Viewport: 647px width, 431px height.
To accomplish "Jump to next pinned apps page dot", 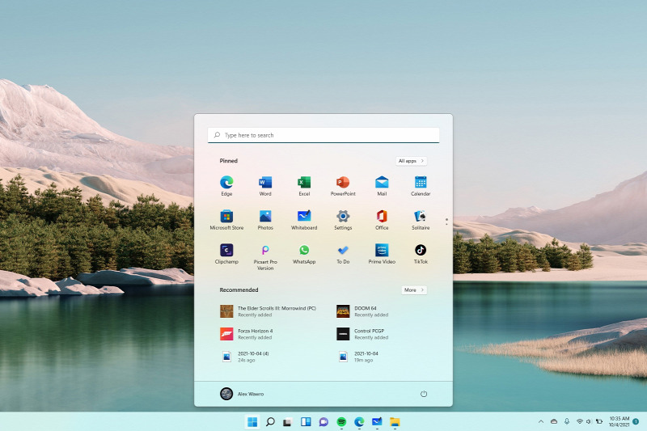I will (x=446, y=222).
